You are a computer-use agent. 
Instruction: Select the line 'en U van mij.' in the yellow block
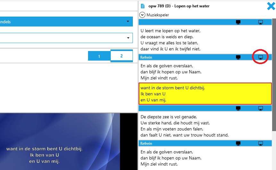click(153, 100)
